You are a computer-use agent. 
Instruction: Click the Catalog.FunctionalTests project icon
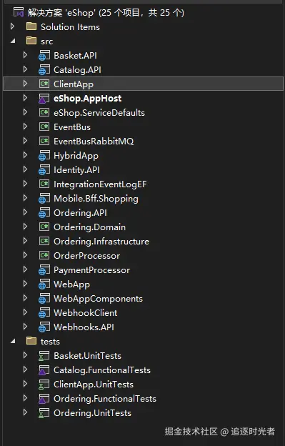(44, 370)
